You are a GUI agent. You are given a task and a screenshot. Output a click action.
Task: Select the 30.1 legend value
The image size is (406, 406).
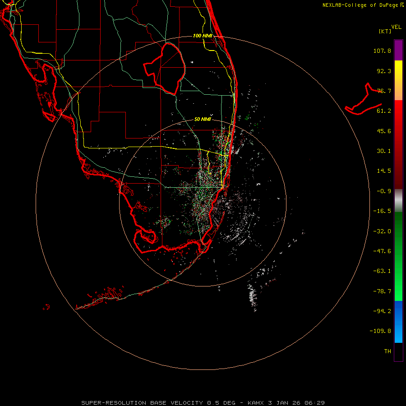384,151
